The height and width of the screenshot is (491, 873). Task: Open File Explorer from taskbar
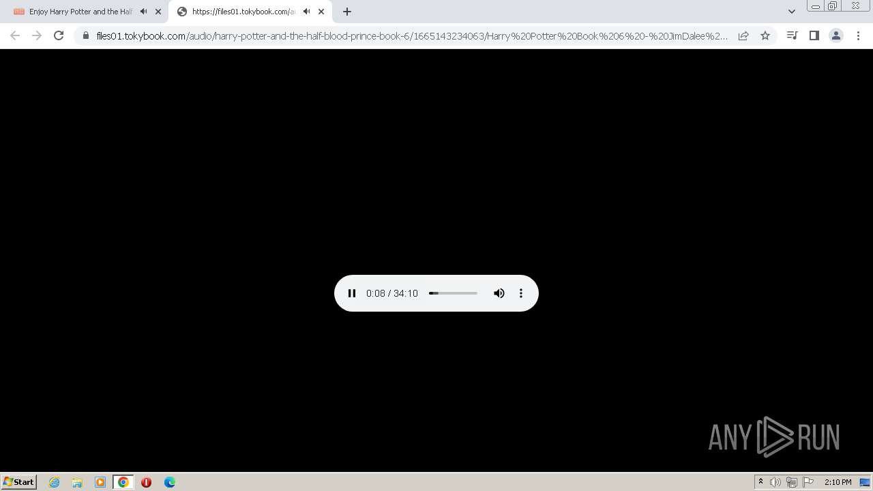point(77,482)
